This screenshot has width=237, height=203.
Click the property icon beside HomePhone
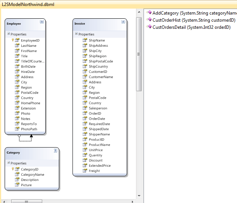point(17,103)
